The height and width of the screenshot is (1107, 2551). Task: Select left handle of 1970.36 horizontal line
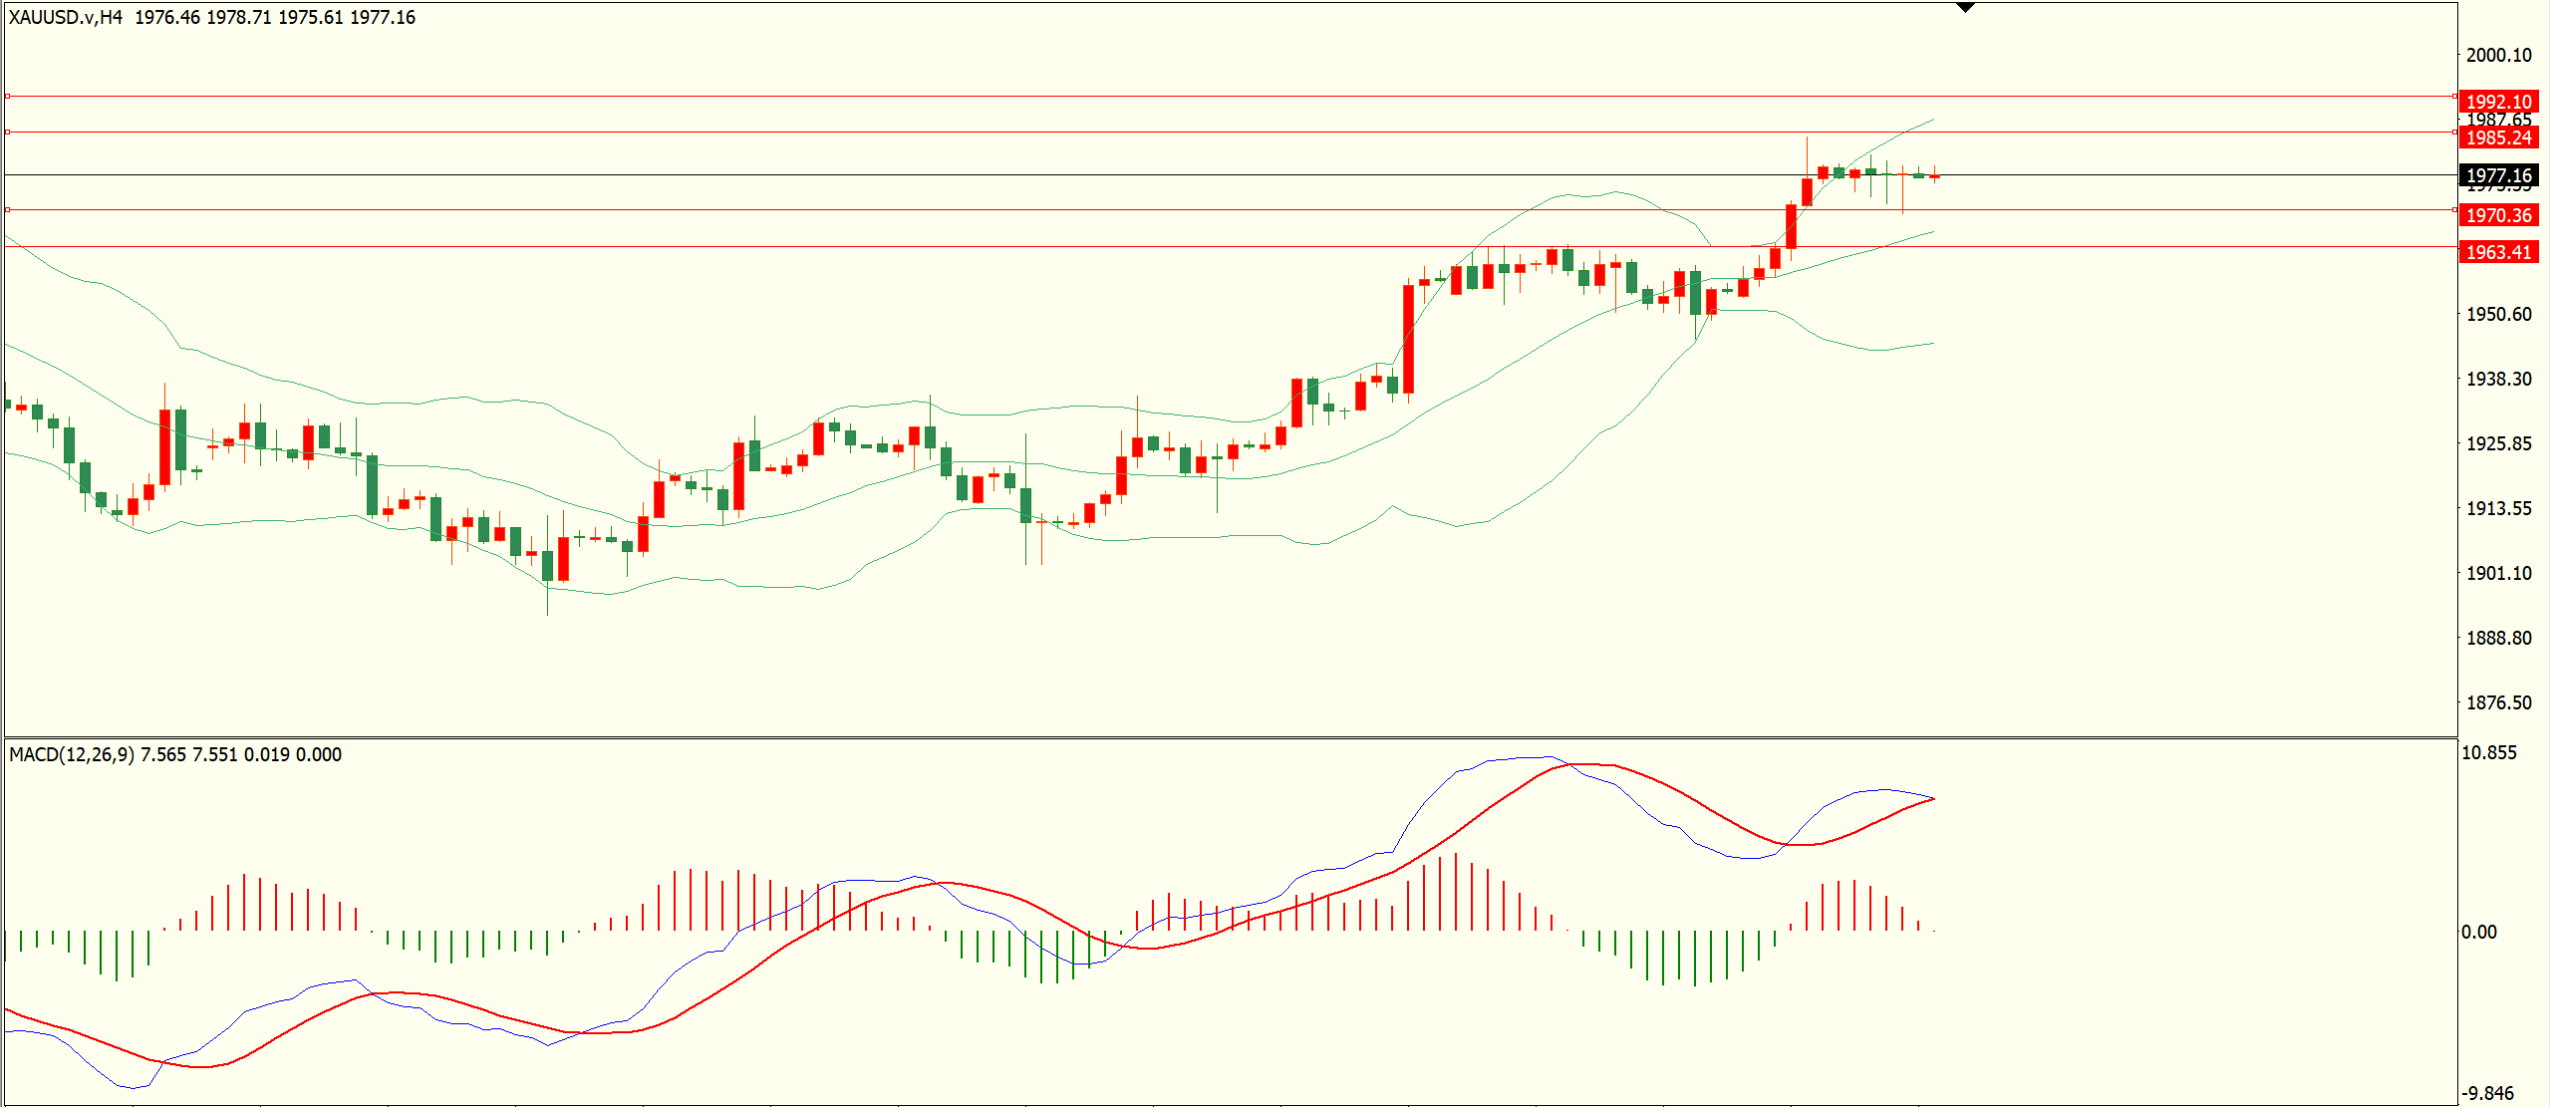point(7,209)
